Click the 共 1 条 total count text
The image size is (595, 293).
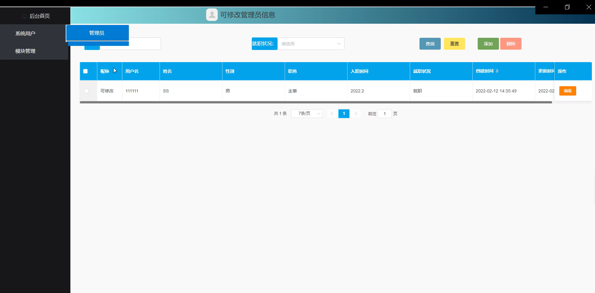tap(280, 114)
